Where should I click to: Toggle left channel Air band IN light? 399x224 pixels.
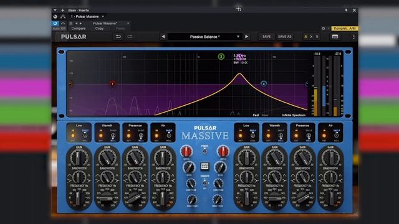156,136
